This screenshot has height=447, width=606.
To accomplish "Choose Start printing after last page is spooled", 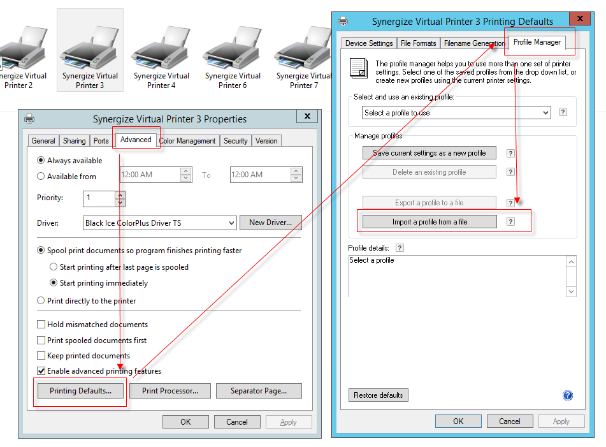I will click(54, 267).
